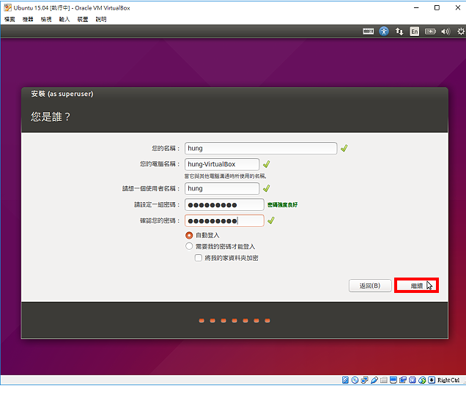The height and width of the screenshot is (394, 466).
Task: Click the first installer progress dot
Action: tap(201, 321)
